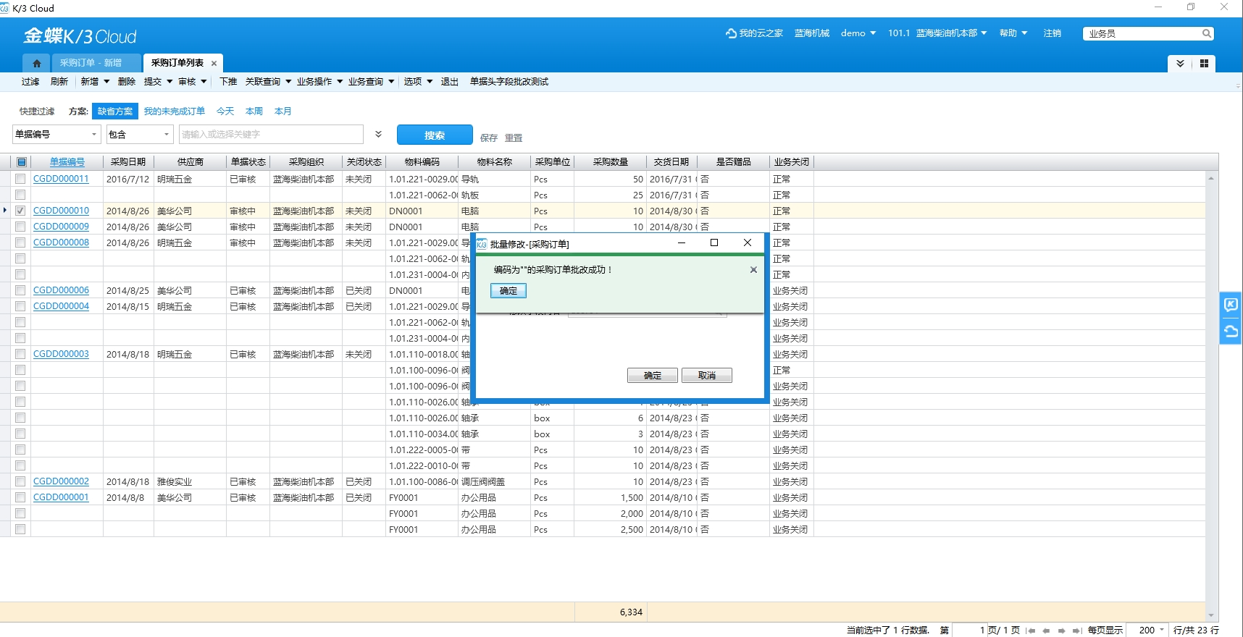Open the demo user dropdown
Image resolution: width=1243 pixels, height=637 pixels.
coord(858,33)
